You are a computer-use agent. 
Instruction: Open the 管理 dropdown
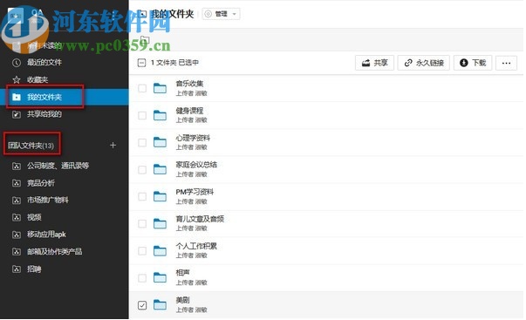pos(221,14)
